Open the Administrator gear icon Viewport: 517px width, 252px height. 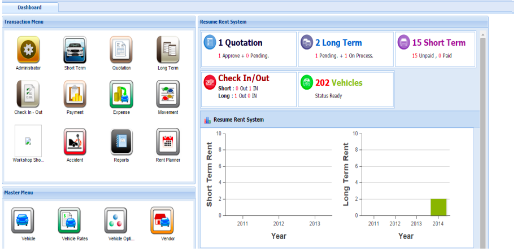(x=28, y=50)
